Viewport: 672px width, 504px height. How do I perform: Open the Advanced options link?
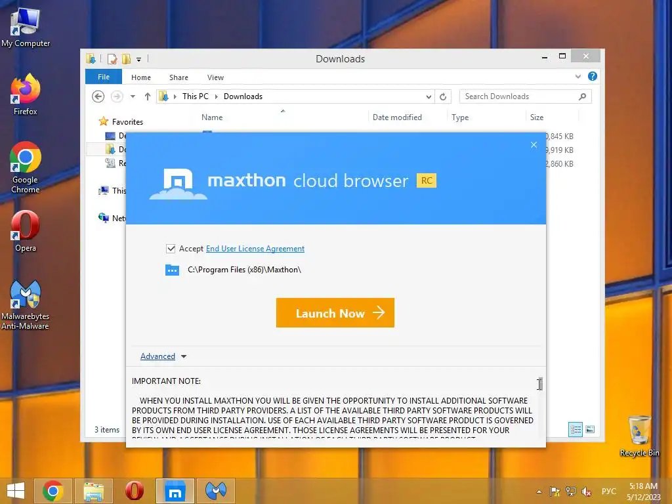(x=157, y=356)
